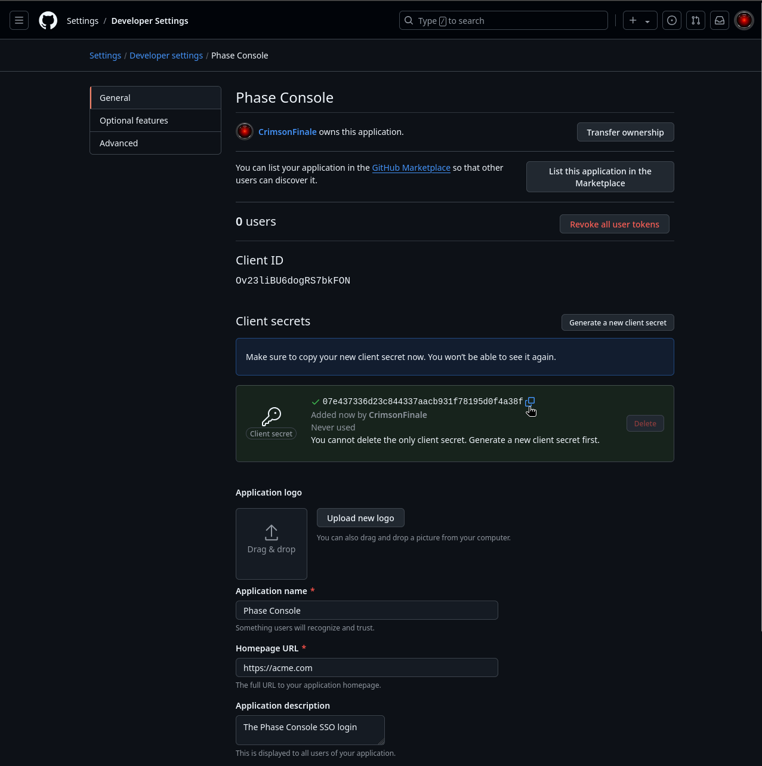
Task: Click the CrimsonFinale owner avatar
Action: click(x=245, y=131)
